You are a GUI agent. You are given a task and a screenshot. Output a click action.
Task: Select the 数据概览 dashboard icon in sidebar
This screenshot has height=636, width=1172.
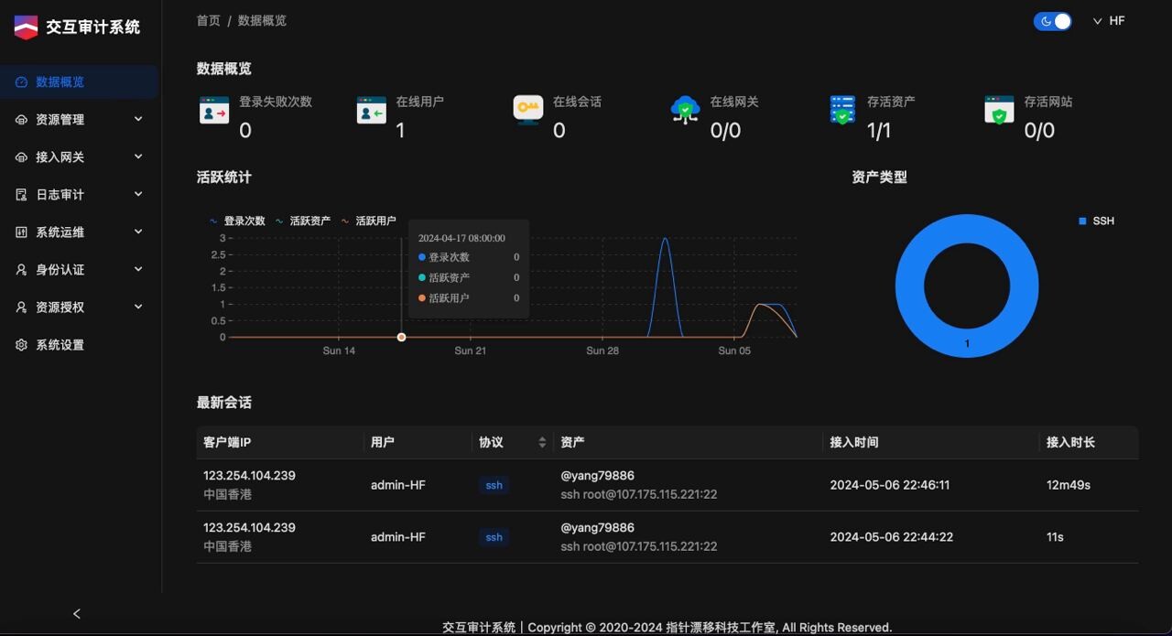coord(20,81)
